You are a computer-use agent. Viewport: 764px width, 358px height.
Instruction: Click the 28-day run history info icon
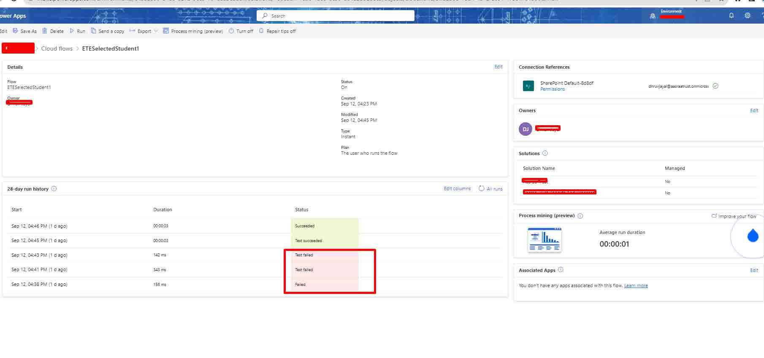point(54,188)
